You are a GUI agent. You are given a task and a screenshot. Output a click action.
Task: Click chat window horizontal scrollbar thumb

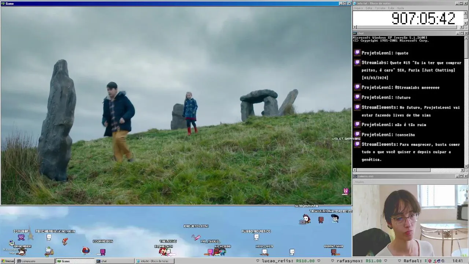[394, 170]
